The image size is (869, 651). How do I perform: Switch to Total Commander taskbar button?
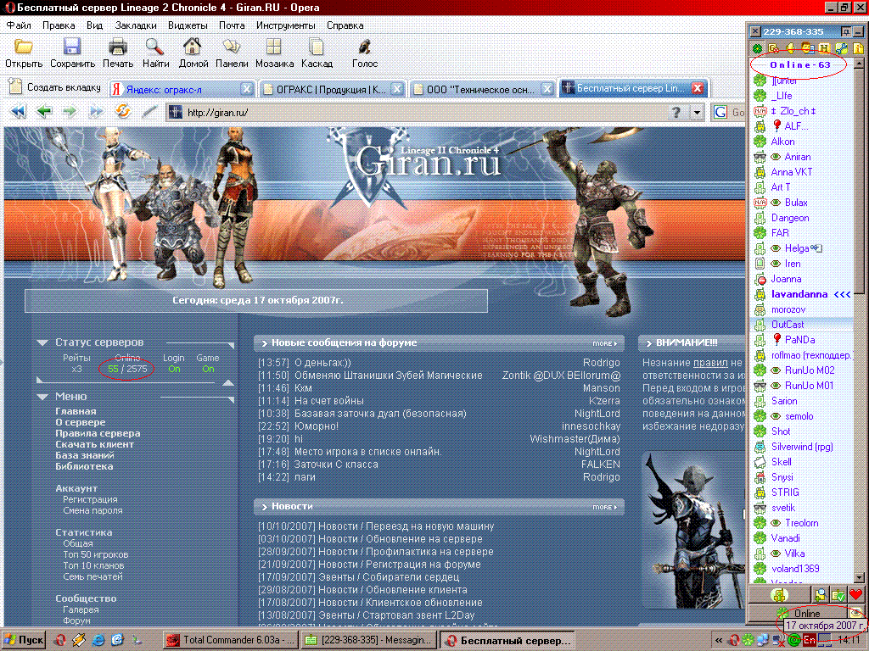pos(231,641)
